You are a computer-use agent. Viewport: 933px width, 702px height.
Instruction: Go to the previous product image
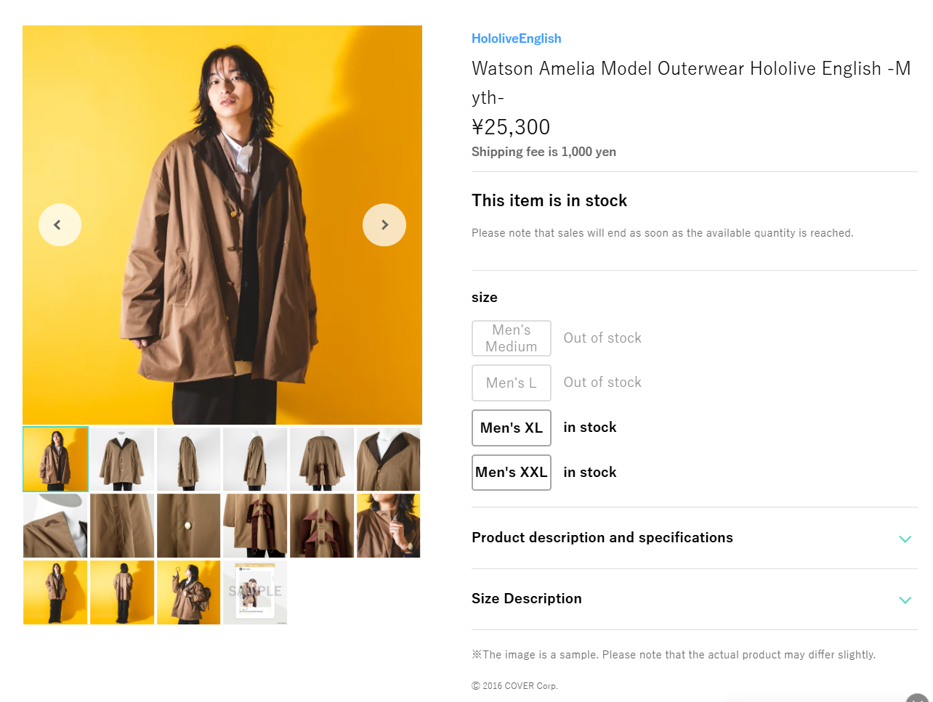[x=60, y=225]
